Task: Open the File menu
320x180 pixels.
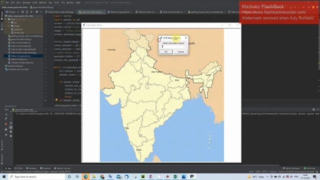Action: click(x=7, y=2)
